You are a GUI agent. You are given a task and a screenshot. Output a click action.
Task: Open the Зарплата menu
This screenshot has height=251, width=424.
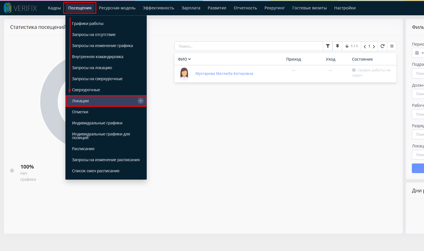[191, 8]
